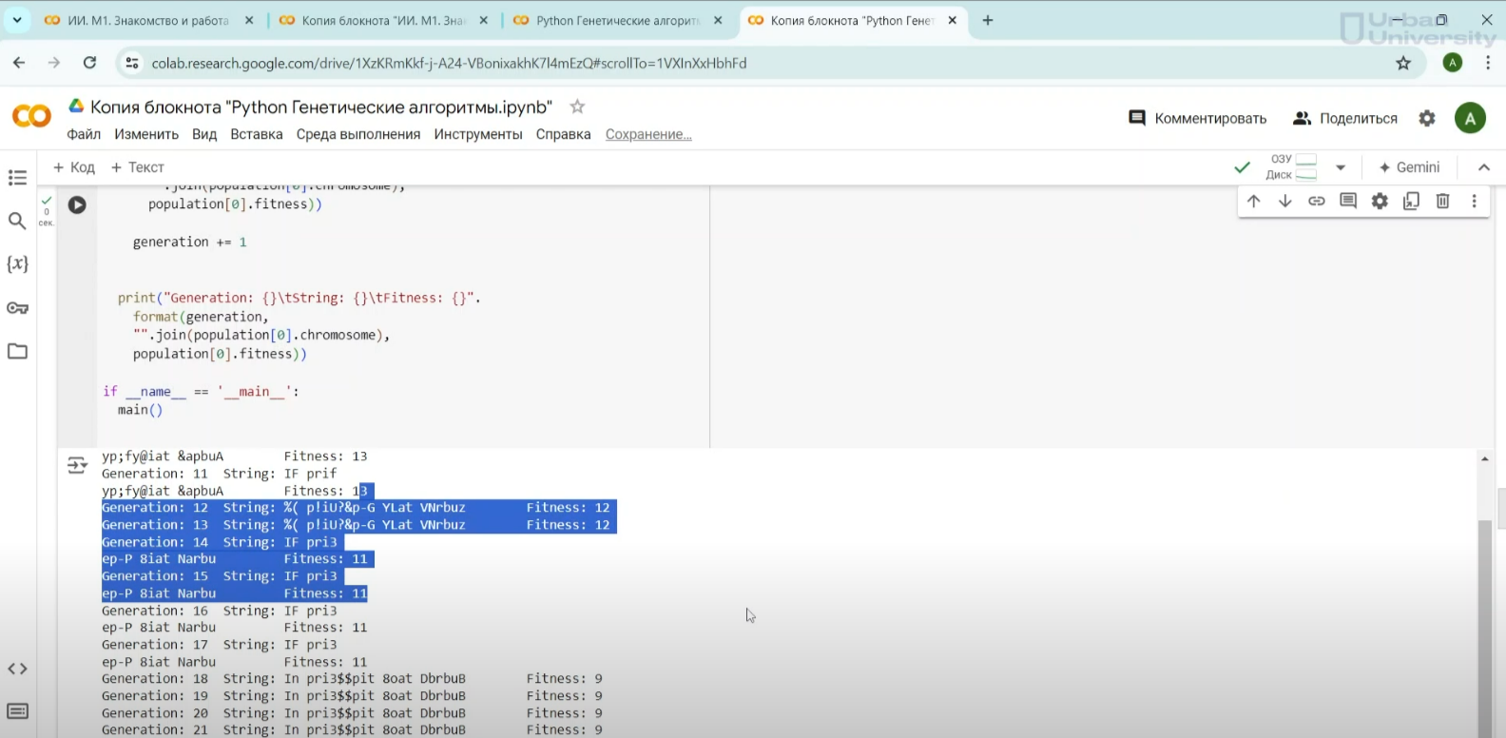Viewport: 1506px width, 738px height.
Task: Click the Поделиться share button
Action: [x=1345, y=118]
